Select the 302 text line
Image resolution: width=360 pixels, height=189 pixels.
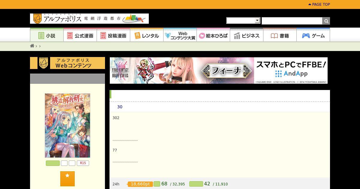[116, 118]
